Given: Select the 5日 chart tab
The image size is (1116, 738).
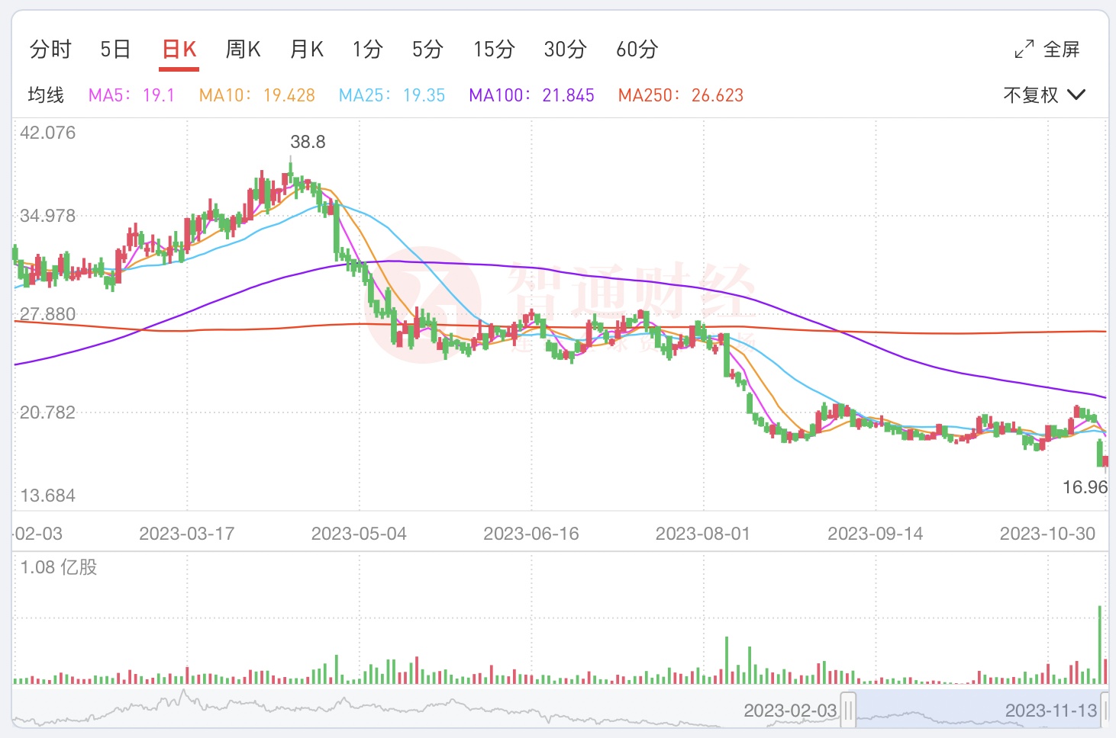Looking at the screenshot, I should click(x=115, y=50).
